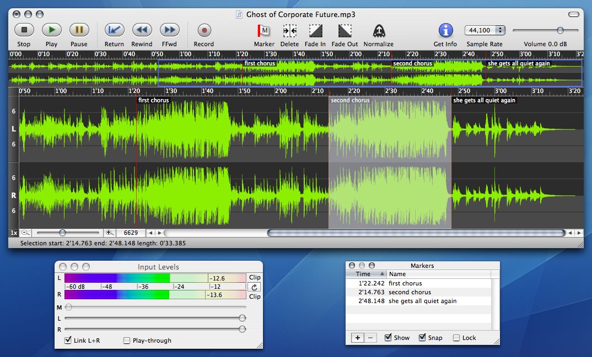The height and width of the screenshot is (357, 592).
Task: Lock the markers list
Action: (456, 337)
